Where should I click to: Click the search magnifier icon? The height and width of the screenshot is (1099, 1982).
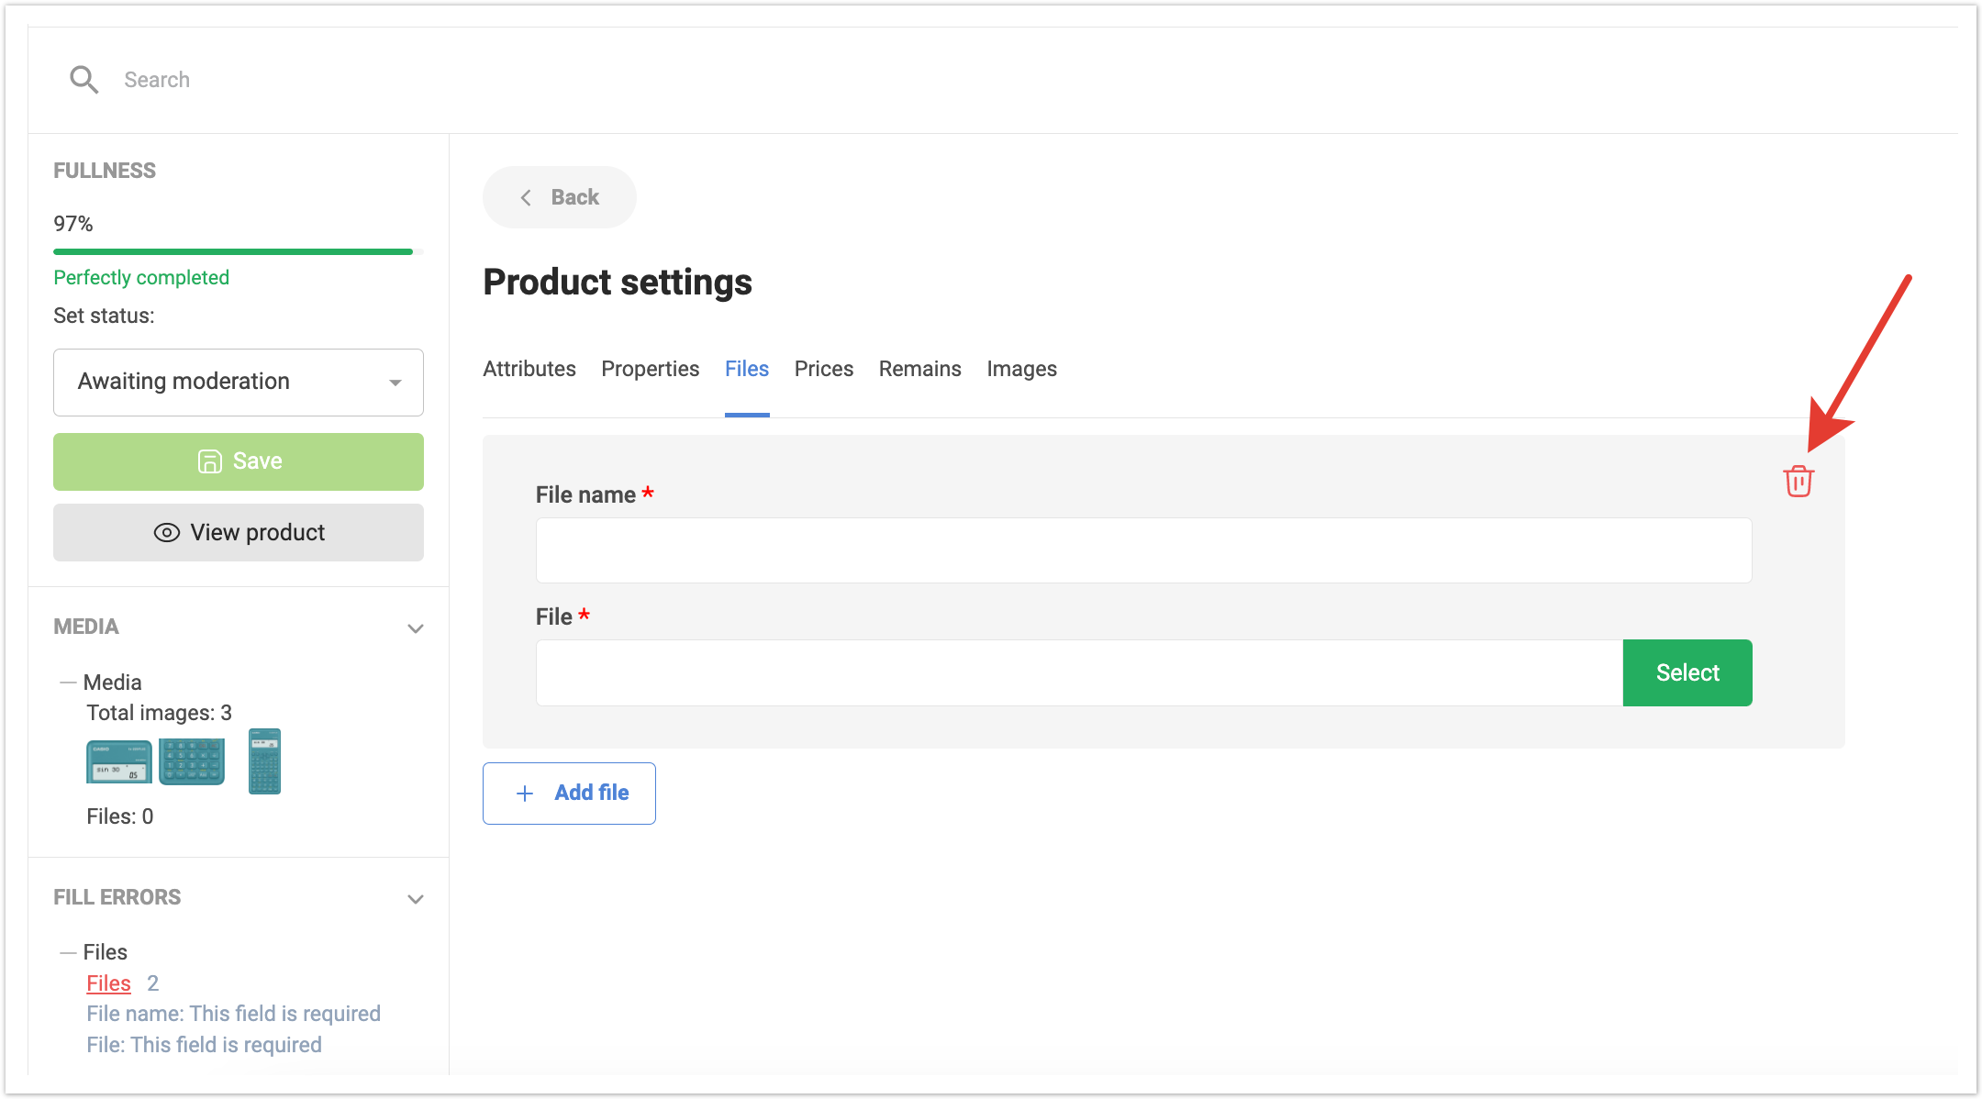(84, 80)
